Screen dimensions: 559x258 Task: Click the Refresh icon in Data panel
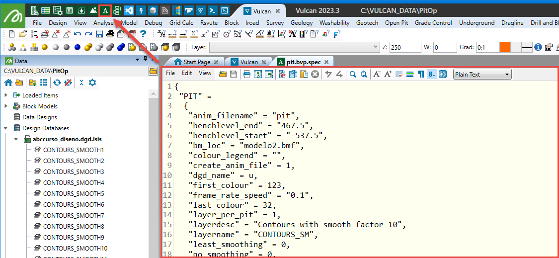pyautogui.click(x=58, y=83)
